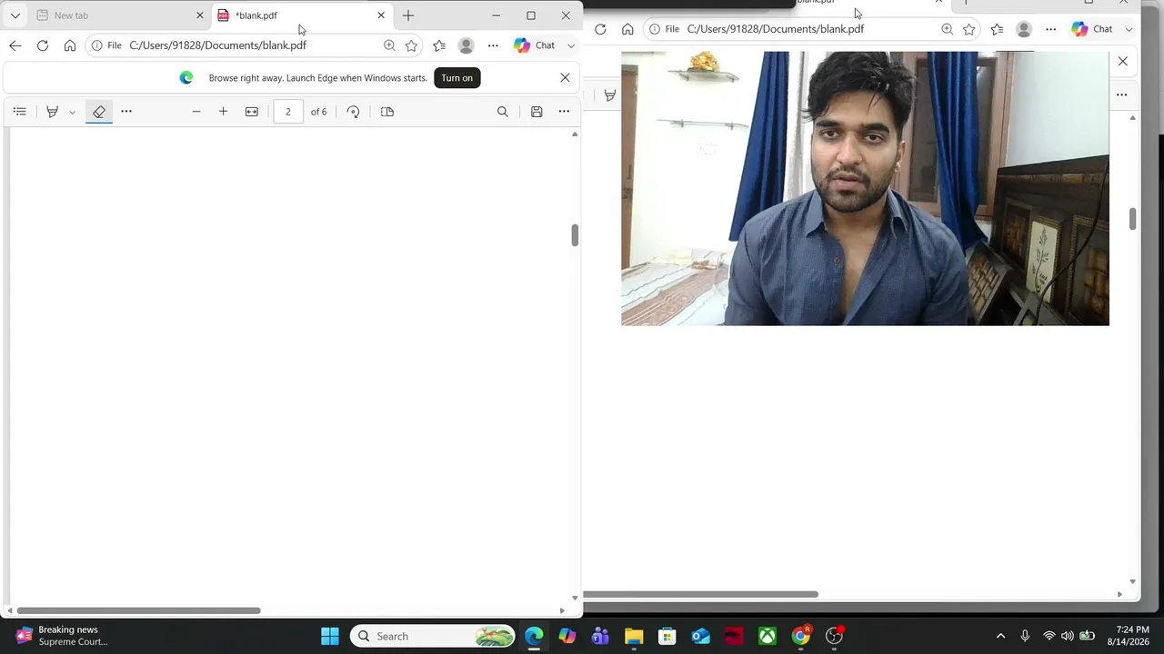
Task: Open the PDF toolbar overflow menu in right window
Action: tap(1121, 95)
